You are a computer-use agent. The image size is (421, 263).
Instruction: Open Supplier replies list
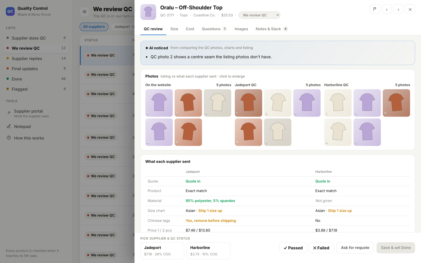36,58
